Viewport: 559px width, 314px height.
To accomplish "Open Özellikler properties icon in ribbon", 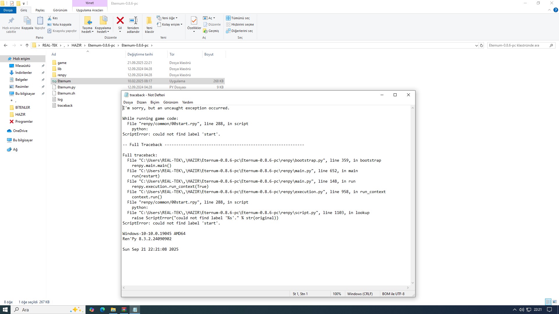I will 194,21.
